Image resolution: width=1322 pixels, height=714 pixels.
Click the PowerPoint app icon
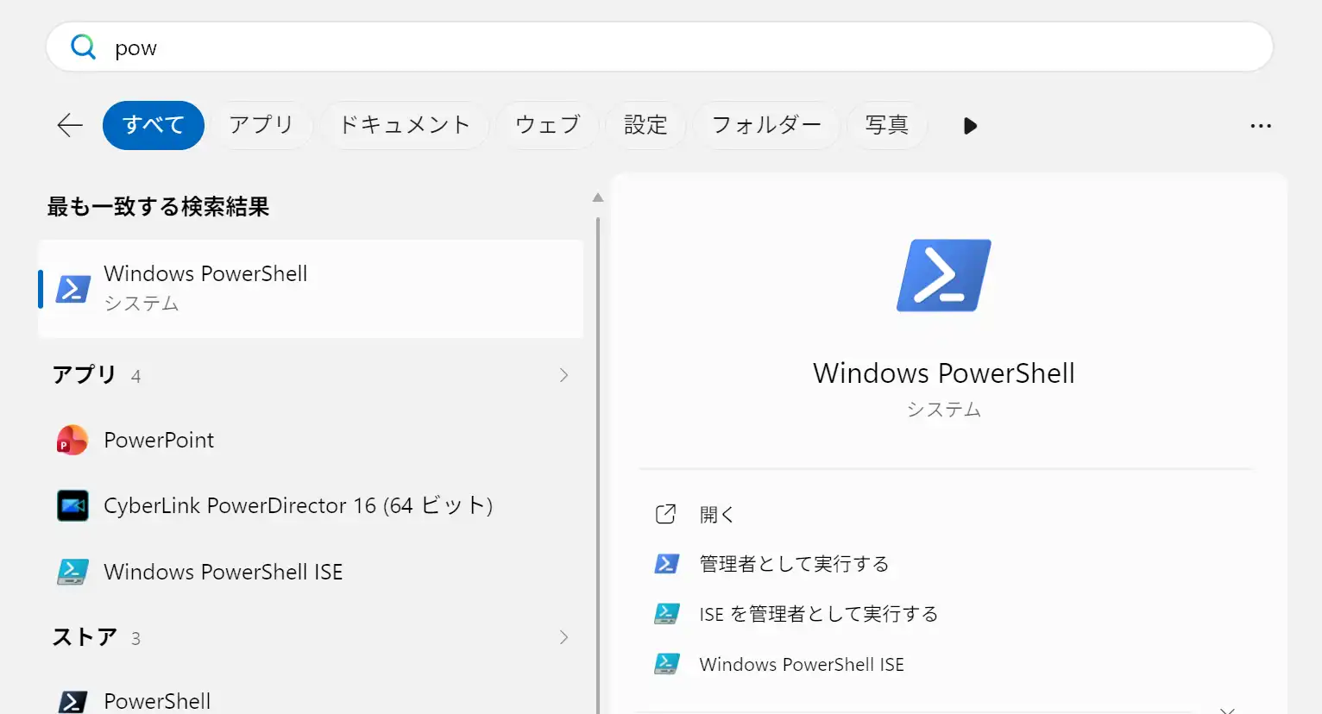[x=72, y=440]
